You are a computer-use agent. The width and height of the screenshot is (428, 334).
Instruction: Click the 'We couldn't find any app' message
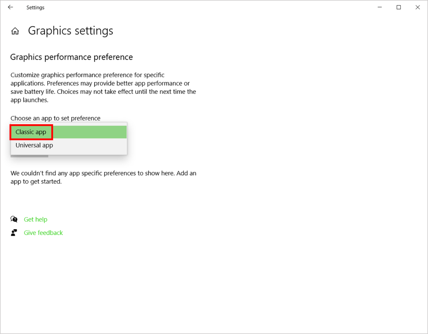click(103, 177)
